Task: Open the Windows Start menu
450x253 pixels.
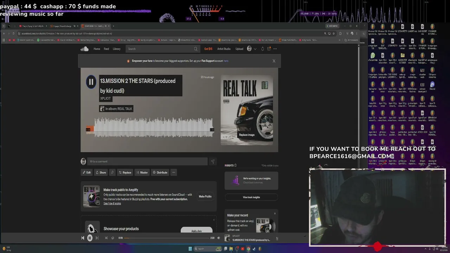Action: (x=190, y=249)
